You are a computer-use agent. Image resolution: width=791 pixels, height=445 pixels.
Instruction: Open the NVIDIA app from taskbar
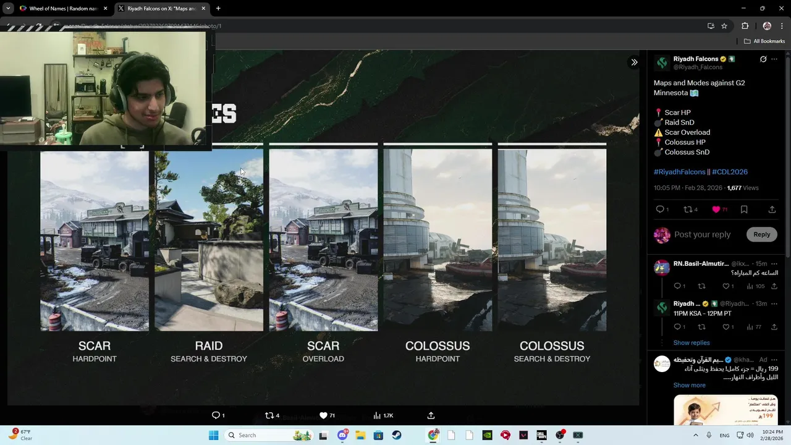tap(487, 435)
